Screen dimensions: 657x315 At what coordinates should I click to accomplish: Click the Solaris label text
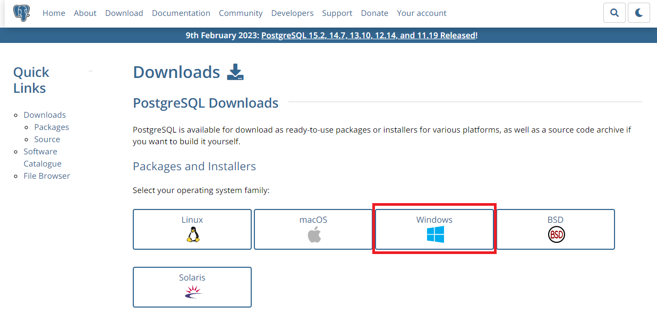(192, 277)
